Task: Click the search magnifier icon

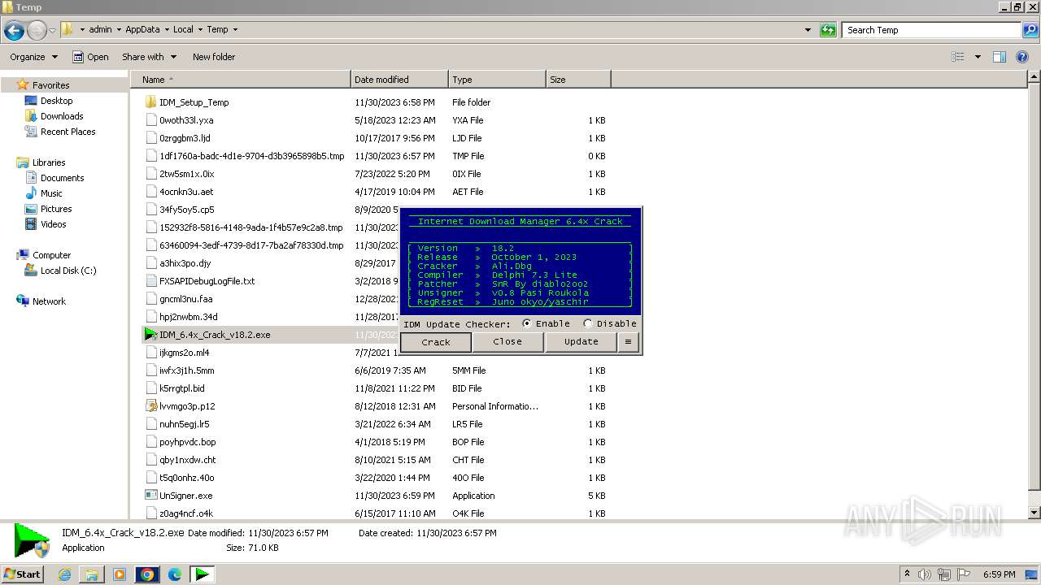Action: tap(1030, 30)
